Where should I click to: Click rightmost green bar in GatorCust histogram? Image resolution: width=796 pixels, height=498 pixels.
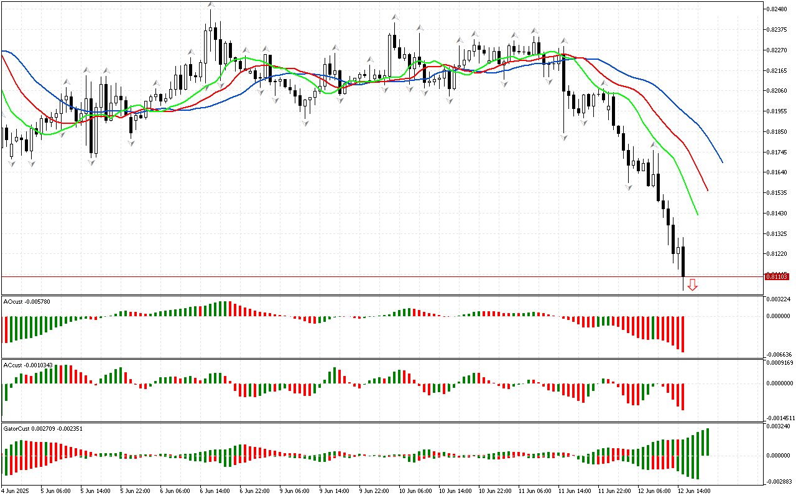(x=707, y=442)
